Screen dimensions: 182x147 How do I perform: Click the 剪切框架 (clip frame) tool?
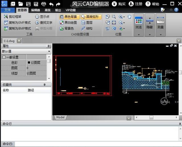[x=13, y=17]
